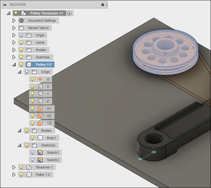Image resolution: width=211 pixels, height=188 pixels.
Task: Expand the Named Views node
Action: click(x=14, y=28)
